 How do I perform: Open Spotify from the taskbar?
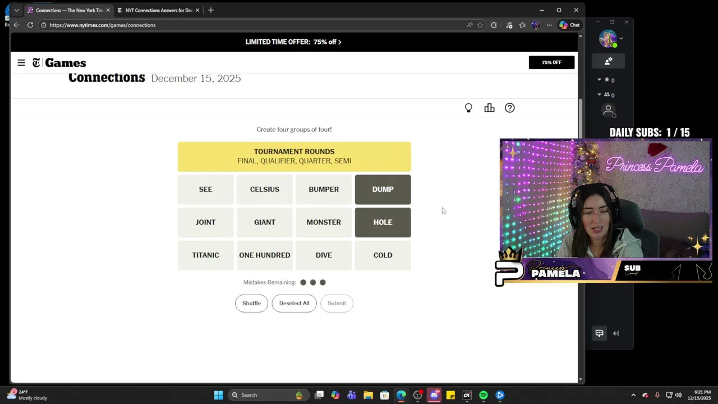(x=484, y=395)
